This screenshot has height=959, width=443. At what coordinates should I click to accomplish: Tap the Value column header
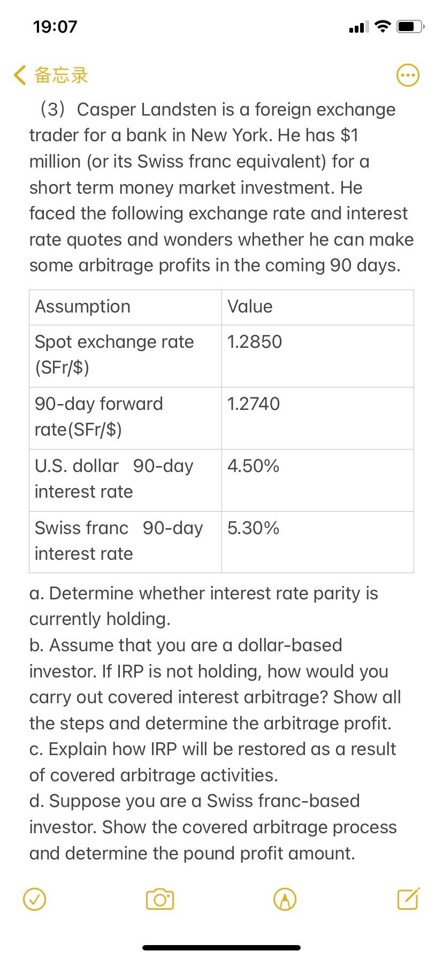coord(249,306)
